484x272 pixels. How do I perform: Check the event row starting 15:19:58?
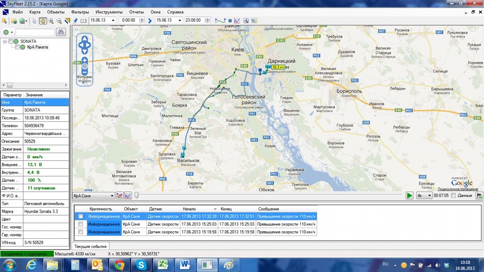point(81,232)
